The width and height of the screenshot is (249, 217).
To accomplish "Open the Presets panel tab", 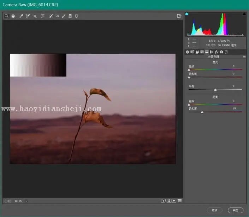I will click(x=226, y=52).
